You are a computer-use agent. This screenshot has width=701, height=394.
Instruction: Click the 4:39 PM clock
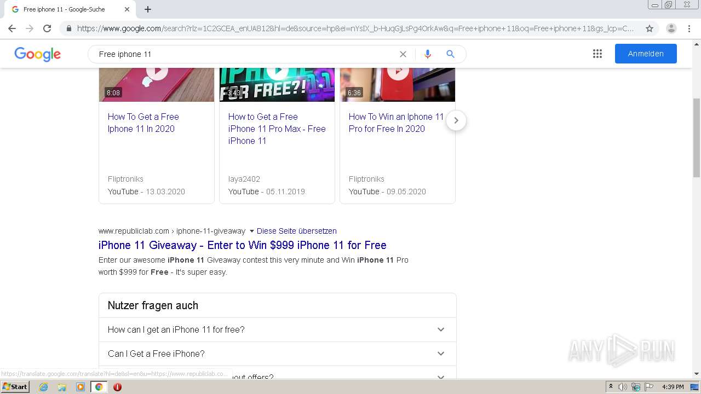pyautogui.click(x=673, y=387)
